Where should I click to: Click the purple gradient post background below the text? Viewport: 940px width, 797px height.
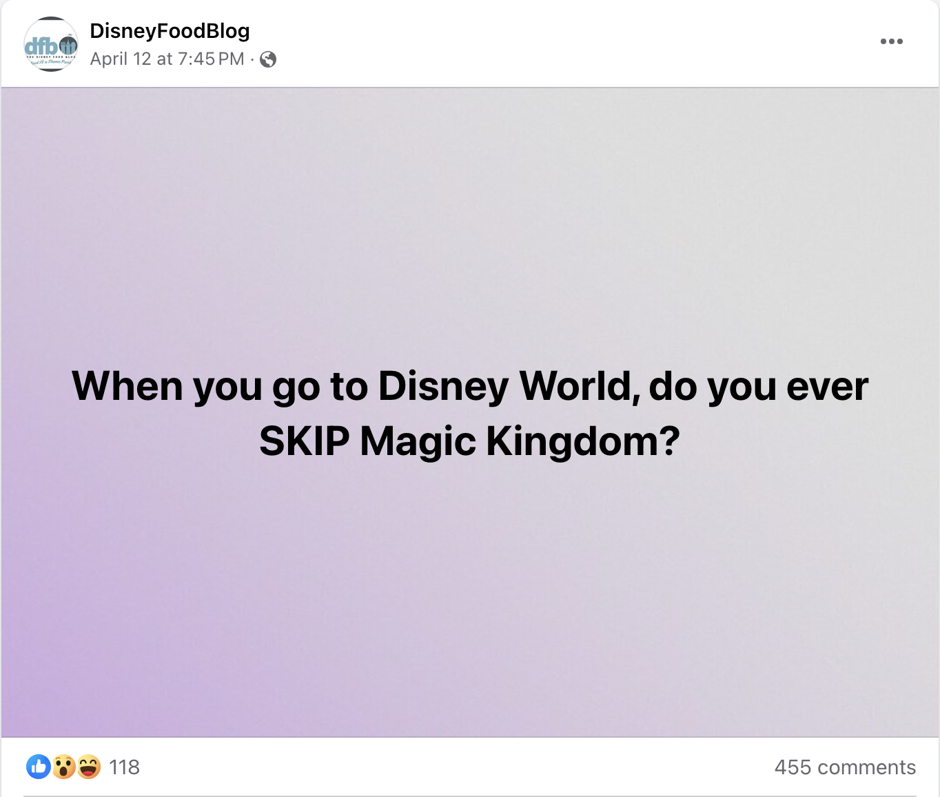(470, 600)
